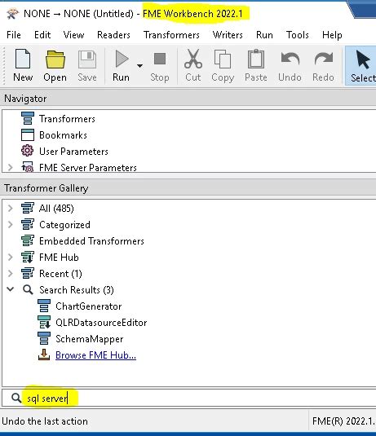Image resolution: width=376 pixels, height=436 pixels.
Task: Click the ChartGenerator transformer icon
Action: coord(44,306)
